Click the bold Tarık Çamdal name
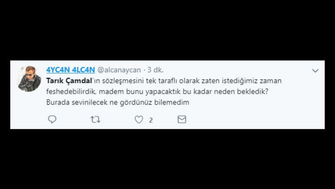Image resolution: width=335 pixels, height=189 pixels. click(69, 81)
